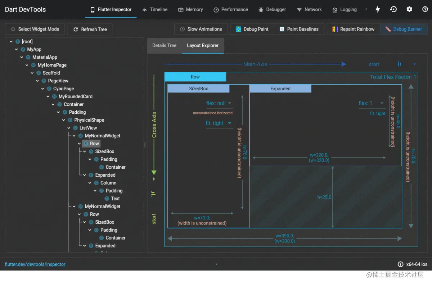Switch to the Details Tree tab
The image size is (432, 286).
pyautogui.click(x=164, y=45)
